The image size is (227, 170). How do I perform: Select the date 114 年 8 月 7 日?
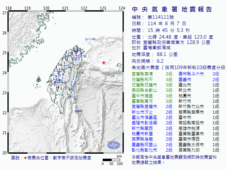point(167,23)
